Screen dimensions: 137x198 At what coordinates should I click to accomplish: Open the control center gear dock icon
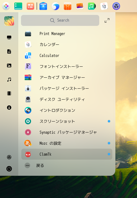coord(116,6)
